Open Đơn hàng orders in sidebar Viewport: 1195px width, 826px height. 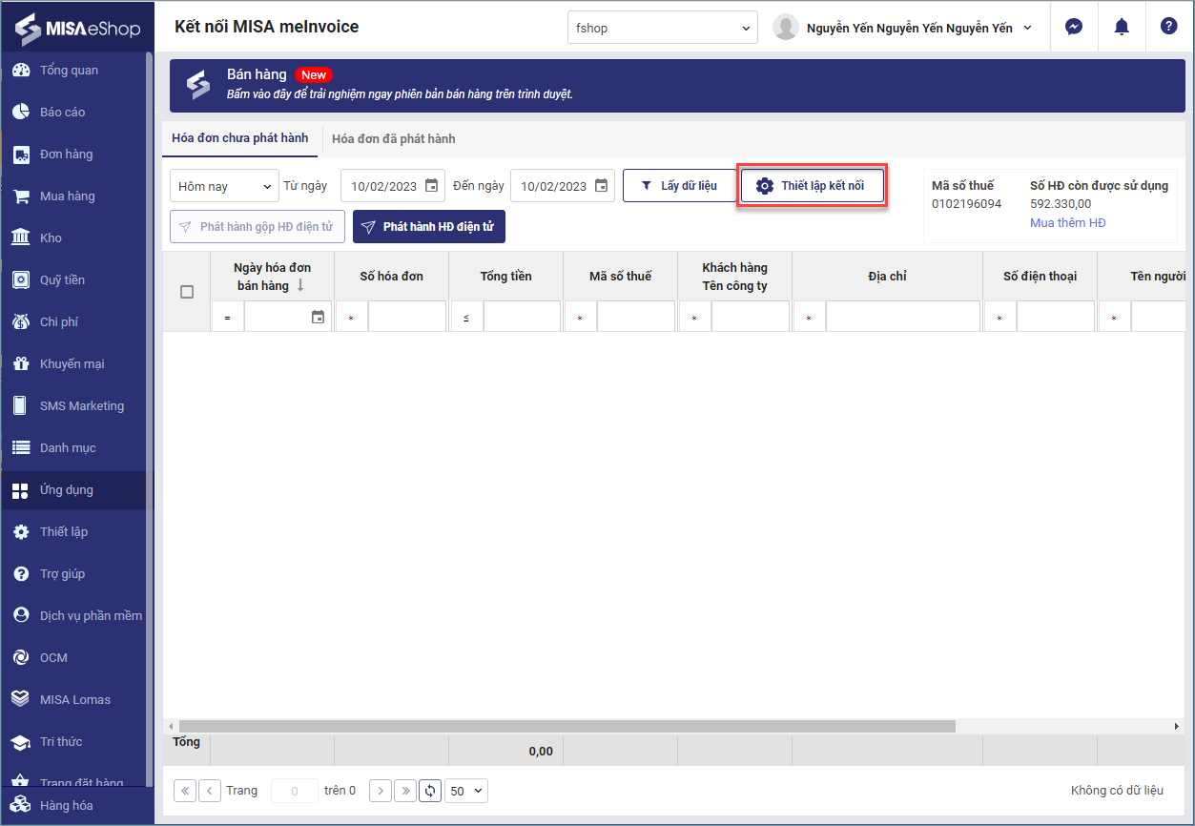(72, 155)
